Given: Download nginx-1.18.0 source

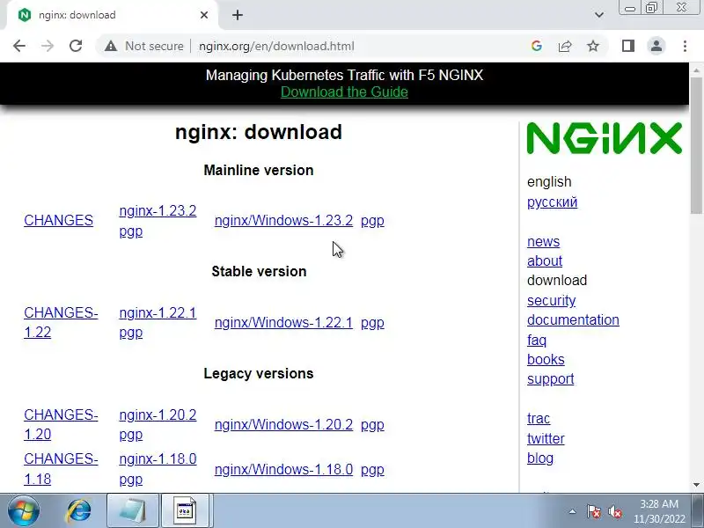Looking at the screenshot, I should pos(158,458).
